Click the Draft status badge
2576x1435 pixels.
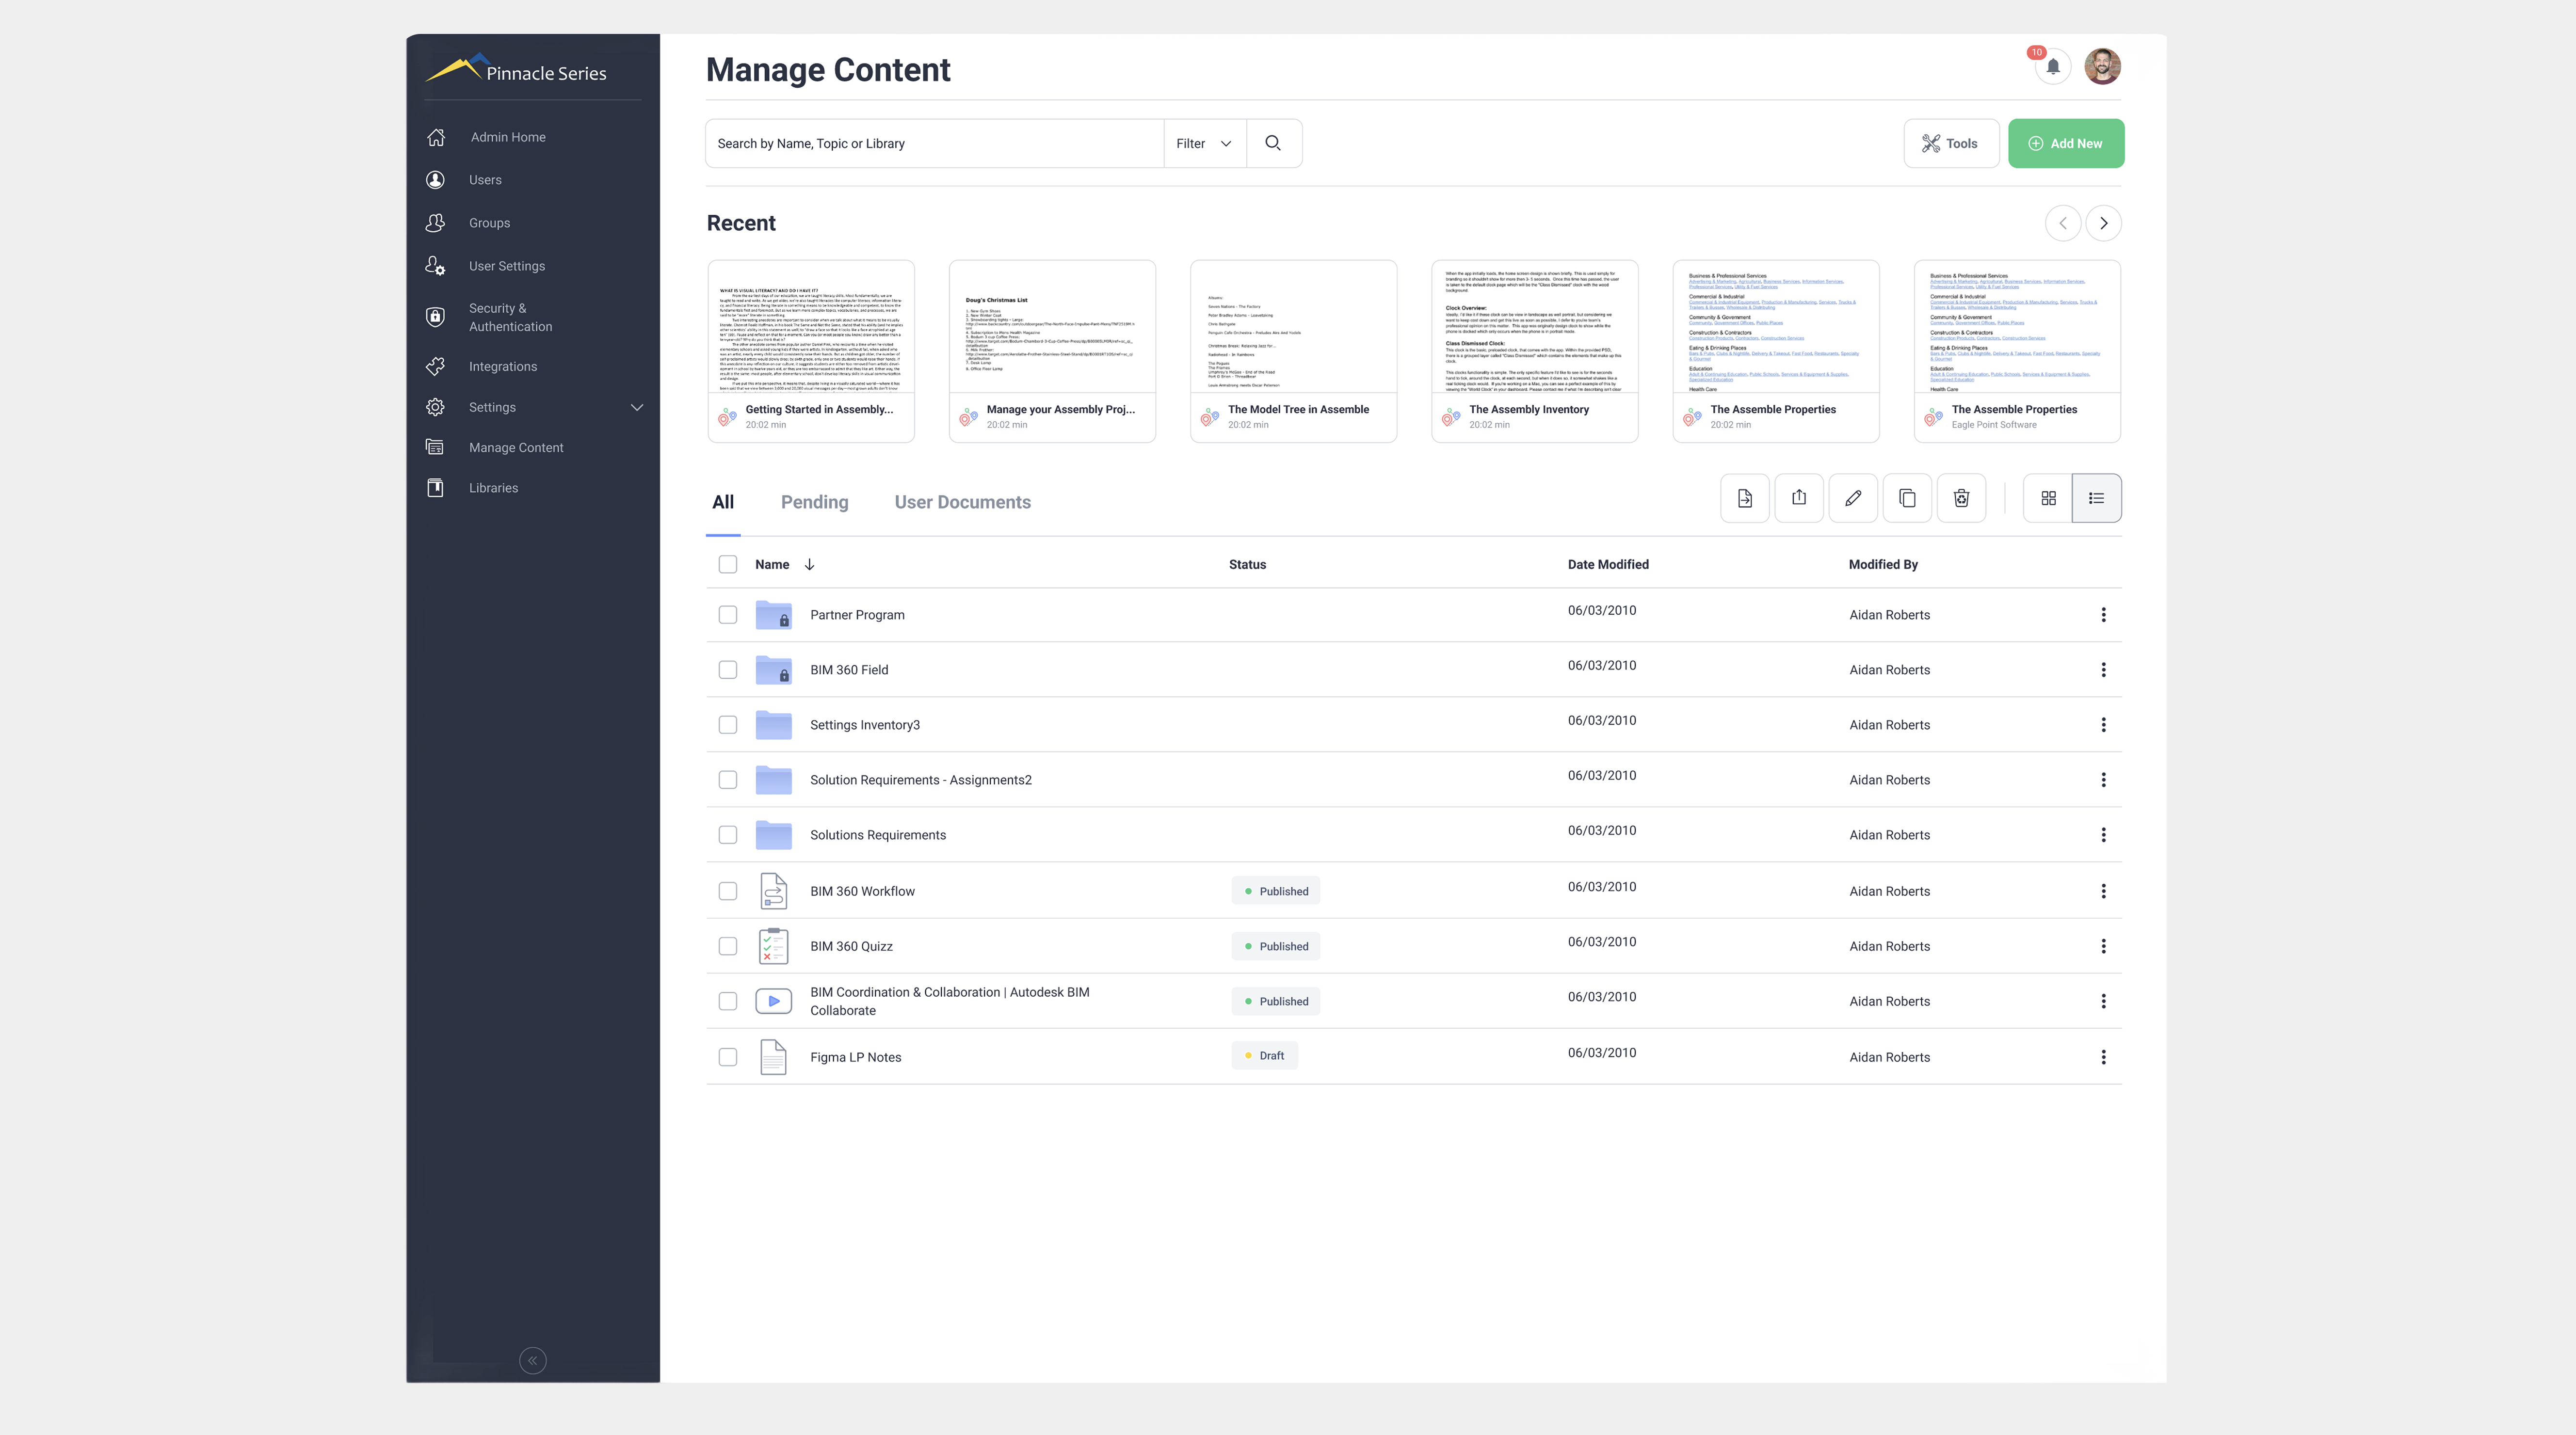point(1264,1055)
